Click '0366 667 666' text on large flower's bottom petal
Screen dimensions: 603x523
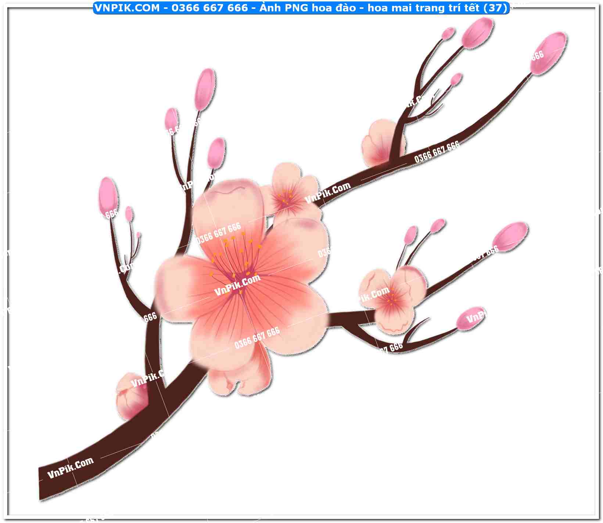[x=257, y=337]
